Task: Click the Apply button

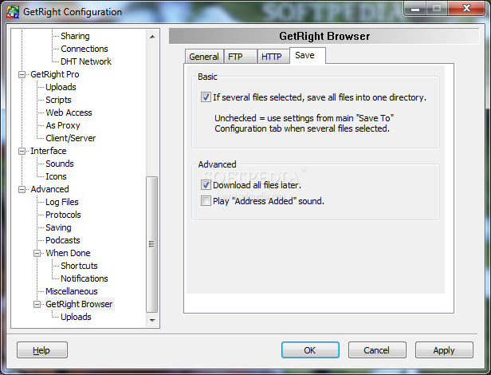Action: [x=444, y=350]
